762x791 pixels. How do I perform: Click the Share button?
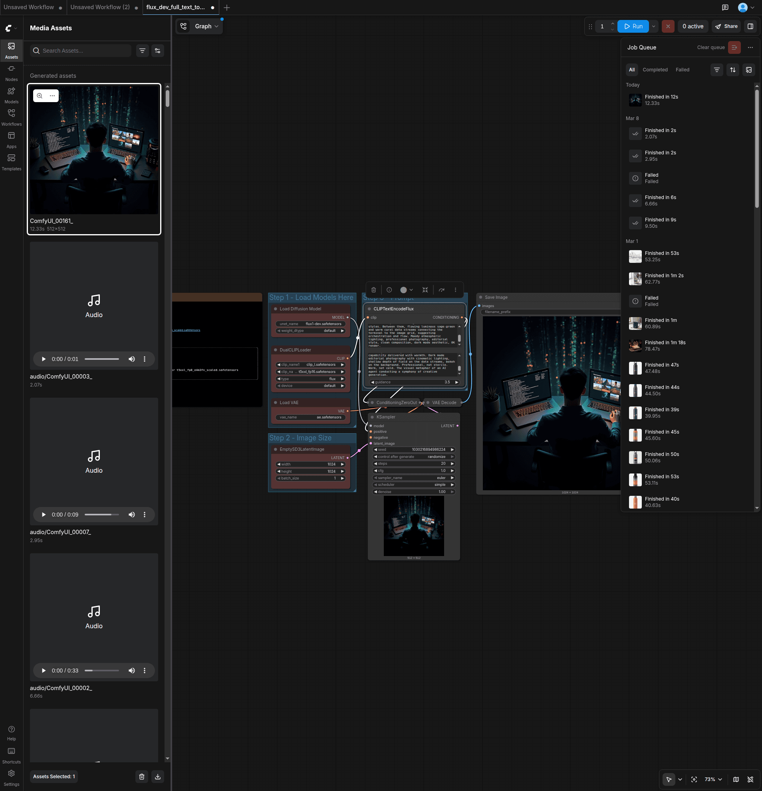[x=726, y=26]
